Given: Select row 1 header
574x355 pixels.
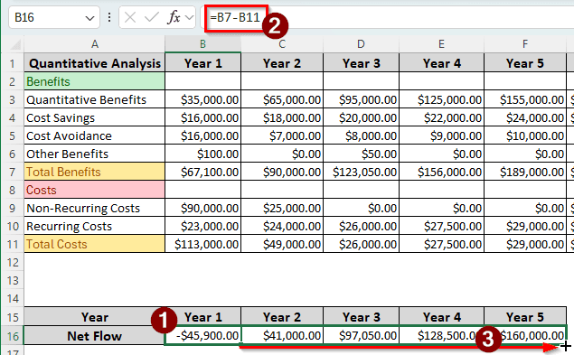Looking at the screenshot, I should 13,63.
